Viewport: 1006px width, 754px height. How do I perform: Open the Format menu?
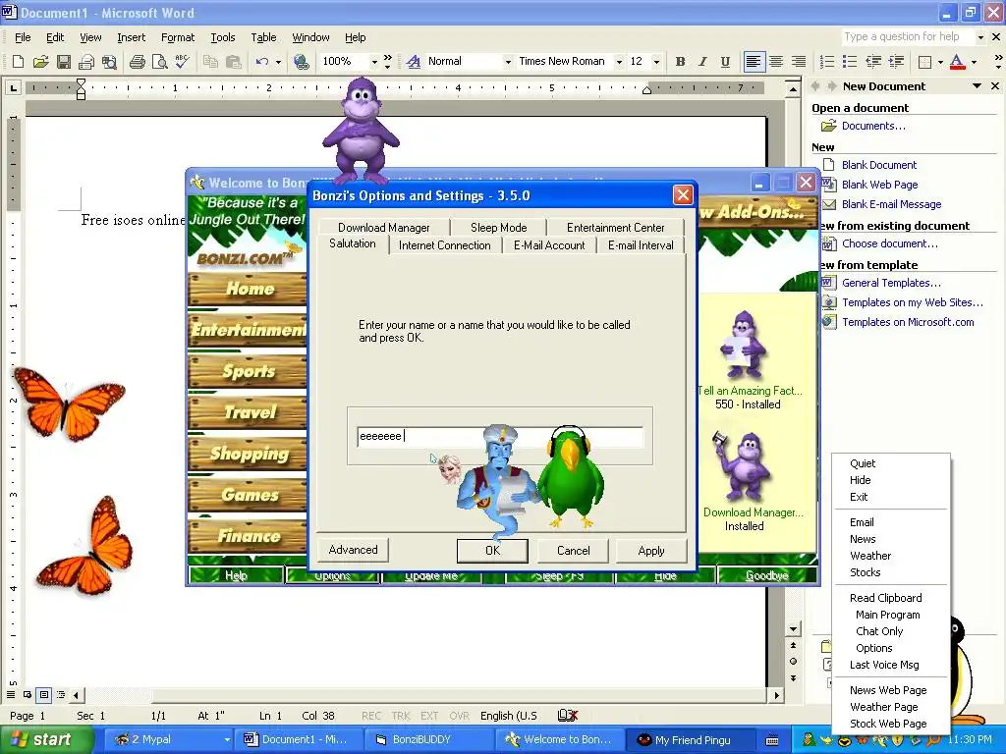point(178,37)
